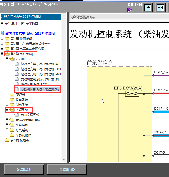Viewport: 169px width, 177px height.
Task: Open 起动与充电(汽油发动机)-MT diagram
Action: point(41,69)
